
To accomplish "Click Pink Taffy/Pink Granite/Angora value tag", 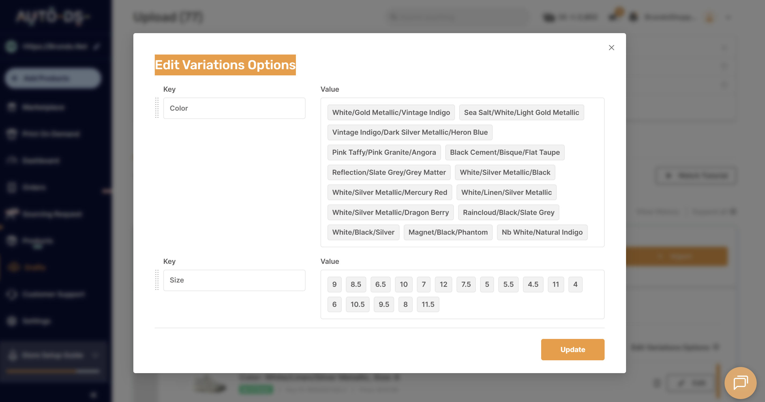I will 384,152.
